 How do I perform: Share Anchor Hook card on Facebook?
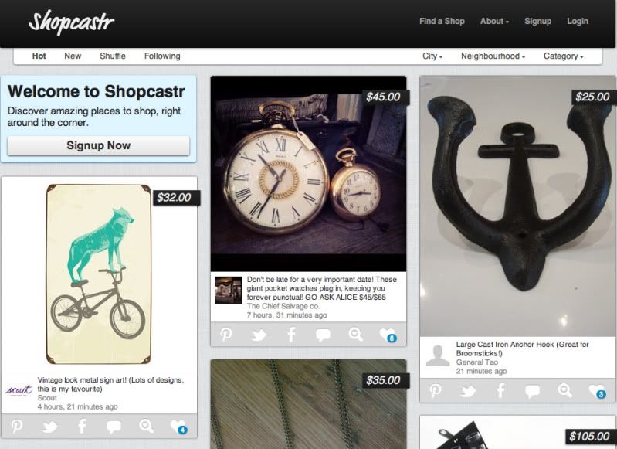(x=500, y=391)
